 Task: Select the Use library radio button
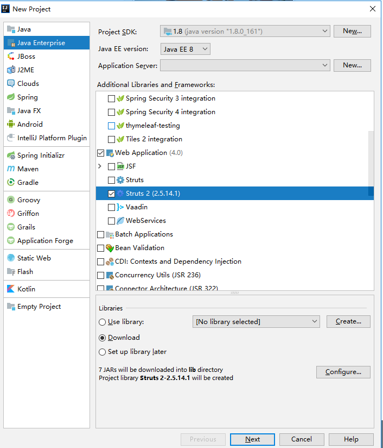[x=102, y=322]
